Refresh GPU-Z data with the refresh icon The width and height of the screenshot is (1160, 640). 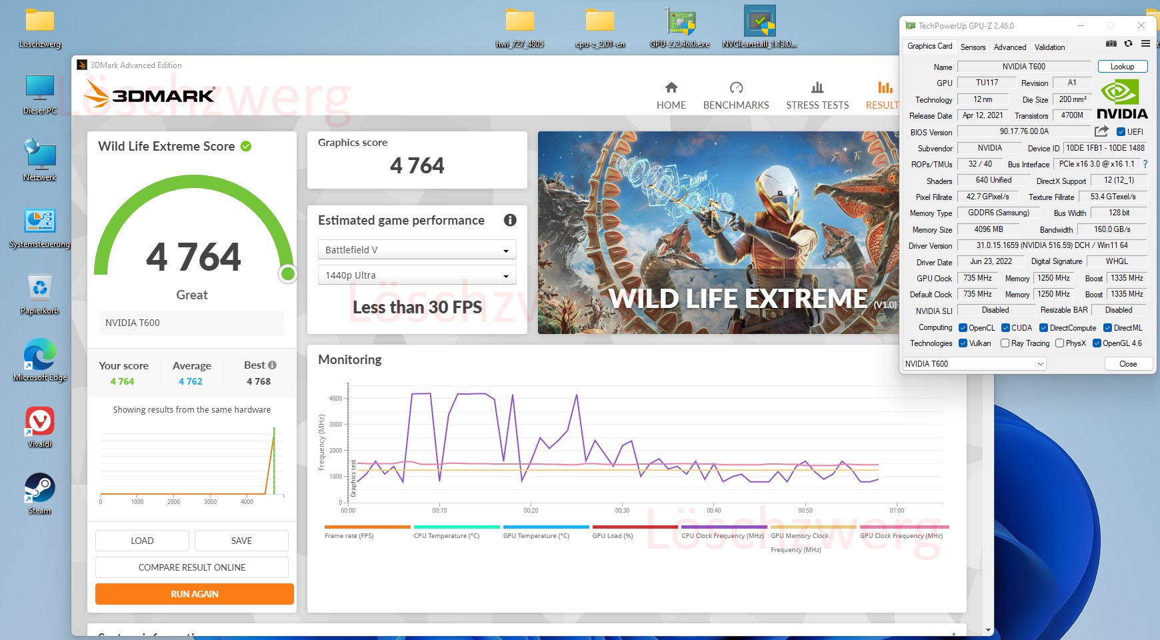1128,43
